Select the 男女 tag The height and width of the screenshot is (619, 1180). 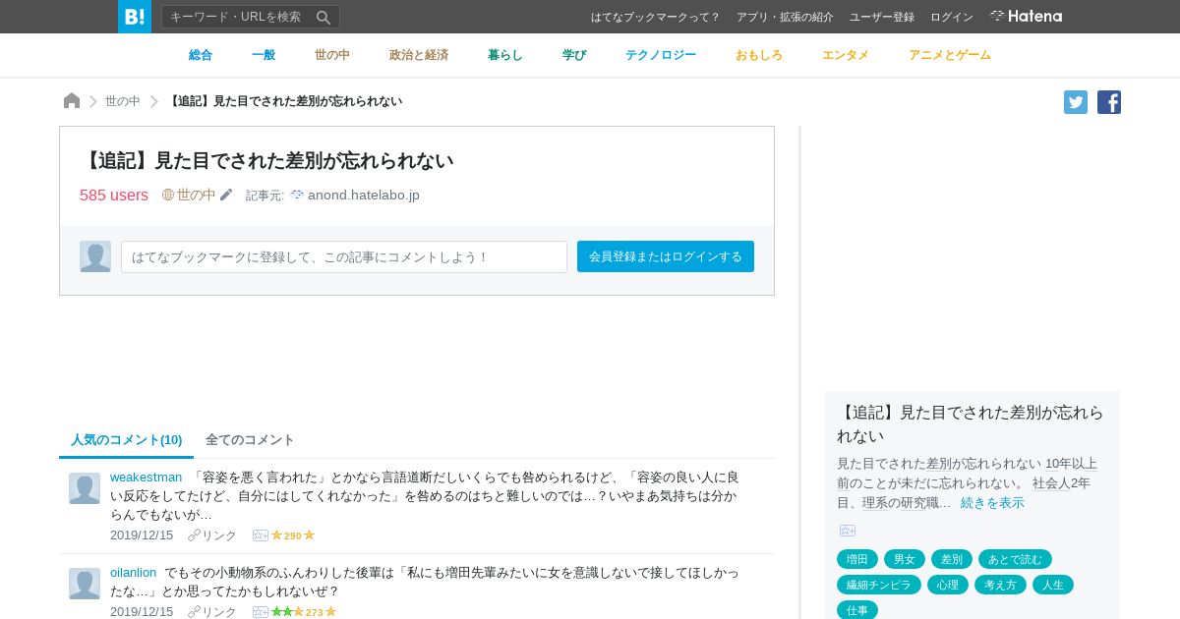coord(905,559)
